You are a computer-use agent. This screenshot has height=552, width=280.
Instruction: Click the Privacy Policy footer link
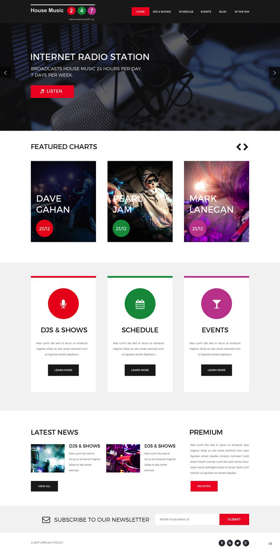[52, 542]
